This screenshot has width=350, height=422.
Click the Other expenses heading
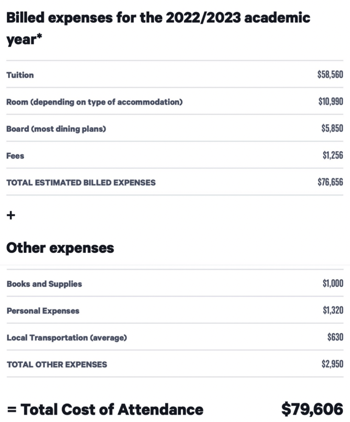(60, 248)
